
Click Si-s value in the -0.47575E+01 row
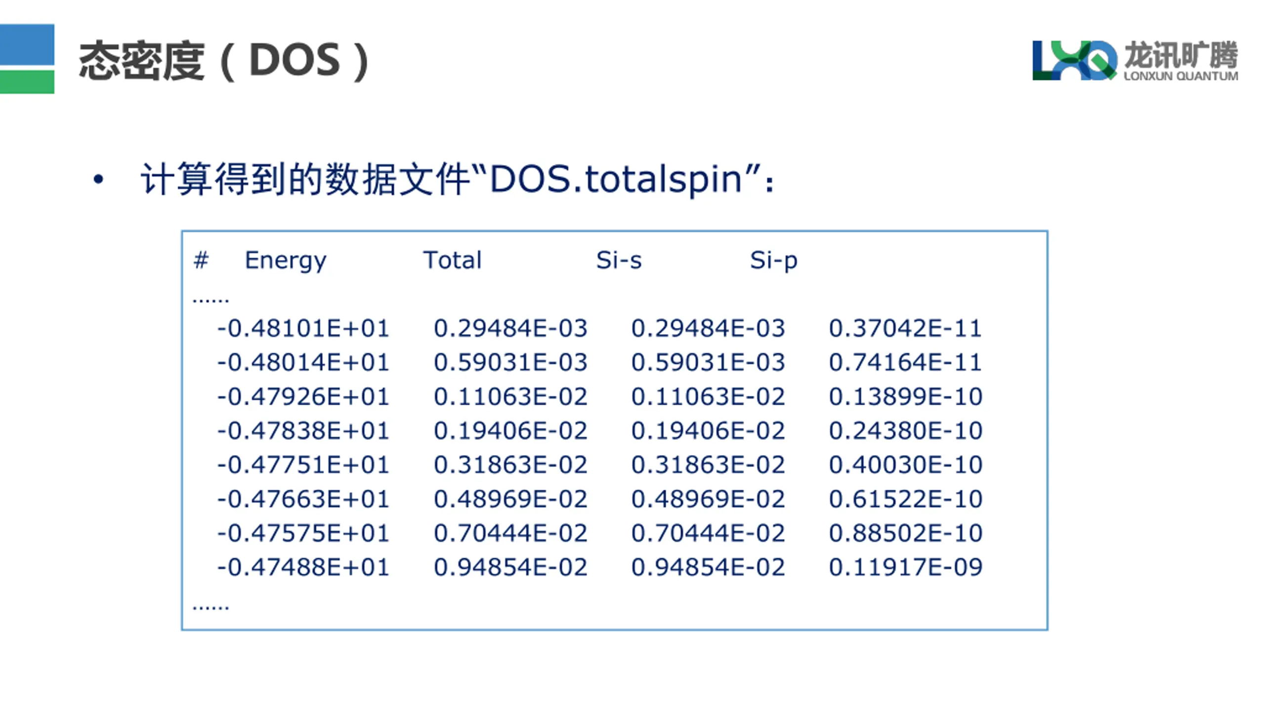(x=708, y=533)
